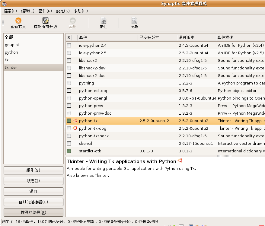This screenshot has height=226, width=265.
Task: Mark the python-editobj checkbox
Action: pyautogui.click(x=69, y=91)
